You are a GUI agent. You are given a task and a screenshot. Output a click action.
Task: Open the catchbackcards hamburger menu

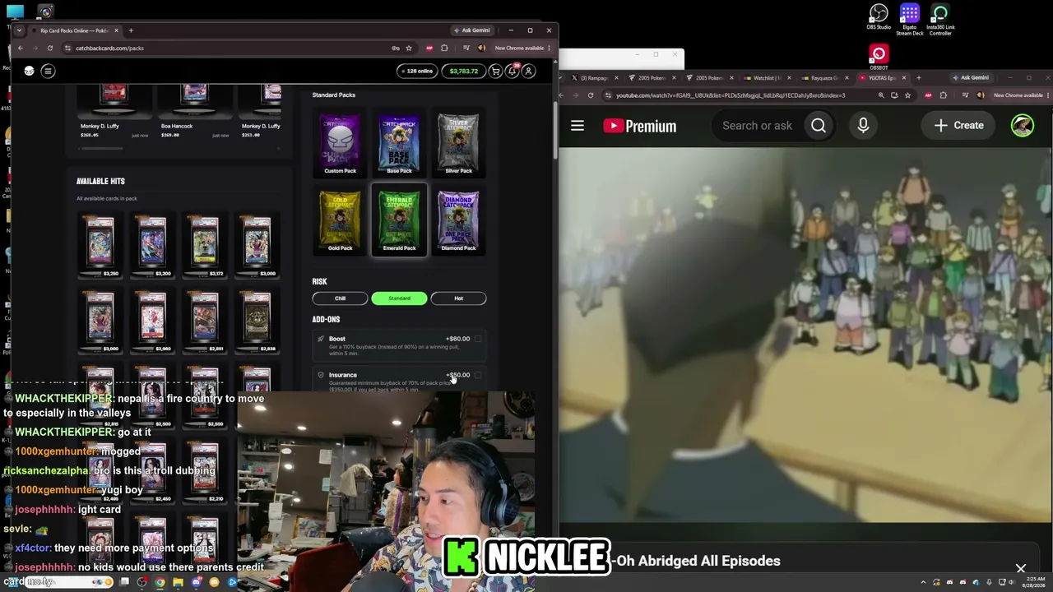coord(48,72)
